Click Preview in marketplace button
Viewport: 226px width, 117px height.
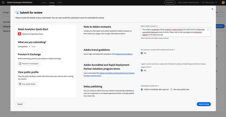click(29, 64)
